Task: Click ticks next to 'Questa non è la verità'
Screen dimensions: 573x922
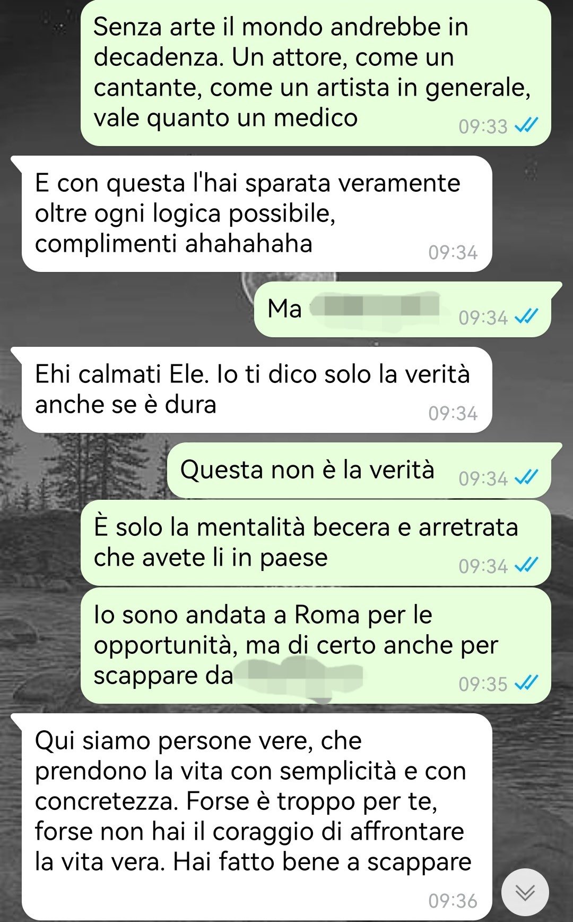Action: 526,477
